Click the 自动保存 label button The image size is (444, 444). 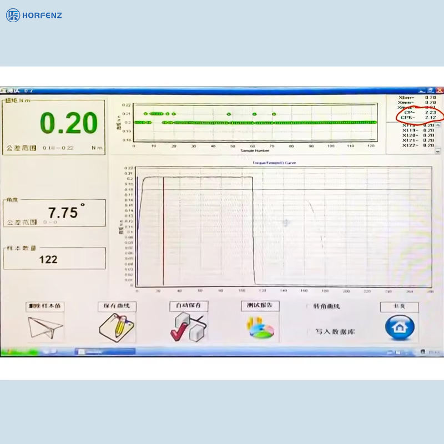point(189,306)
